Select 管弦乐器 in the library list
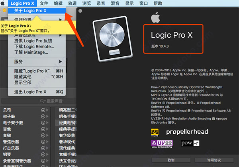This screenshot has height=167, width=239. coord(11,142)
